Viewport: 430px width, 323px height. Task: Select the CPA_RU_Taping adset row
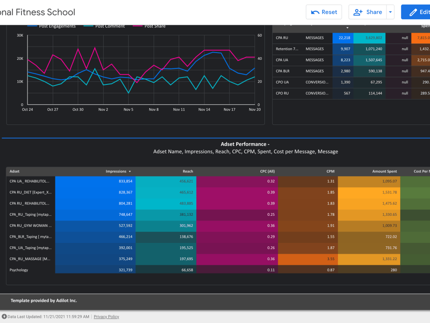218,214
